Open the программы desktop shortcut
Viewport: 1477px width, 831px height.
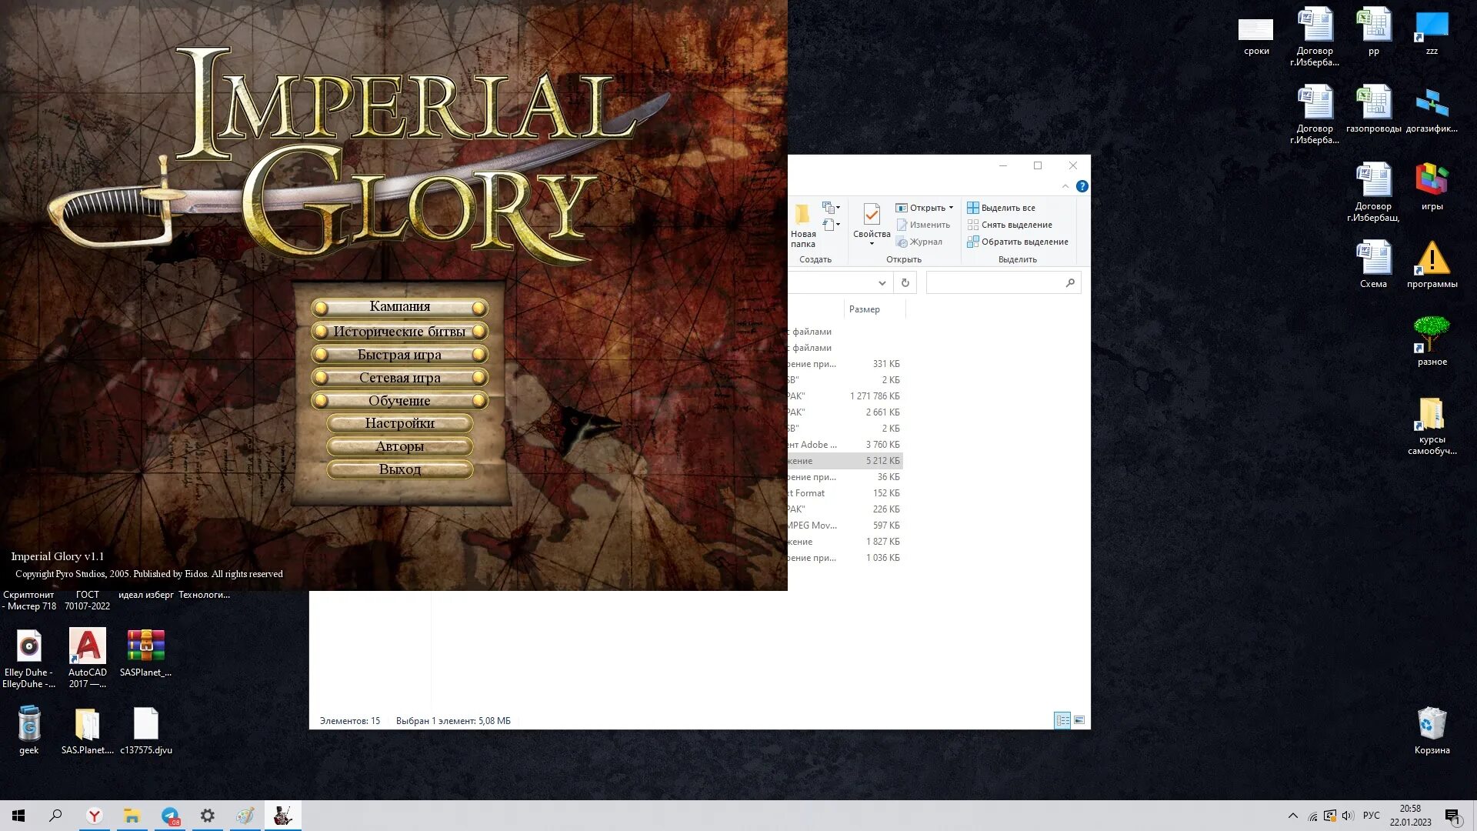click(x=1432, y=264)
